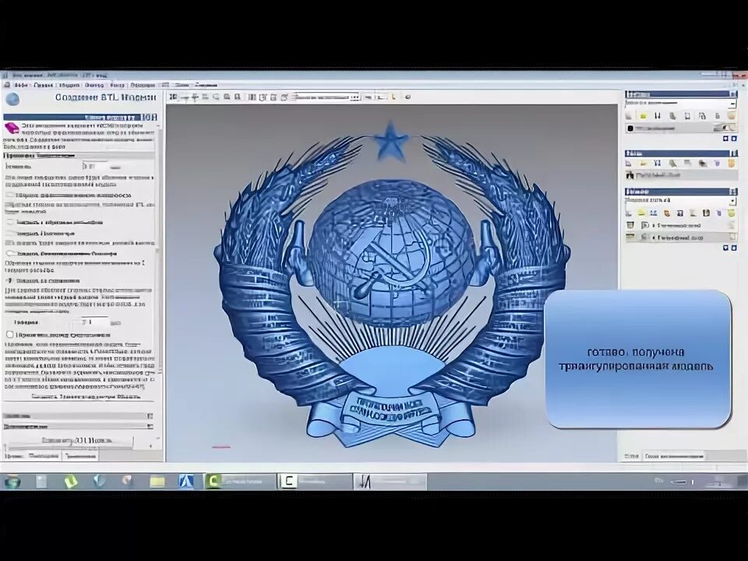
Task: Open yellow folder Explorer icon in taskbar
Action: pyautogui.click(x=157, y=481)
